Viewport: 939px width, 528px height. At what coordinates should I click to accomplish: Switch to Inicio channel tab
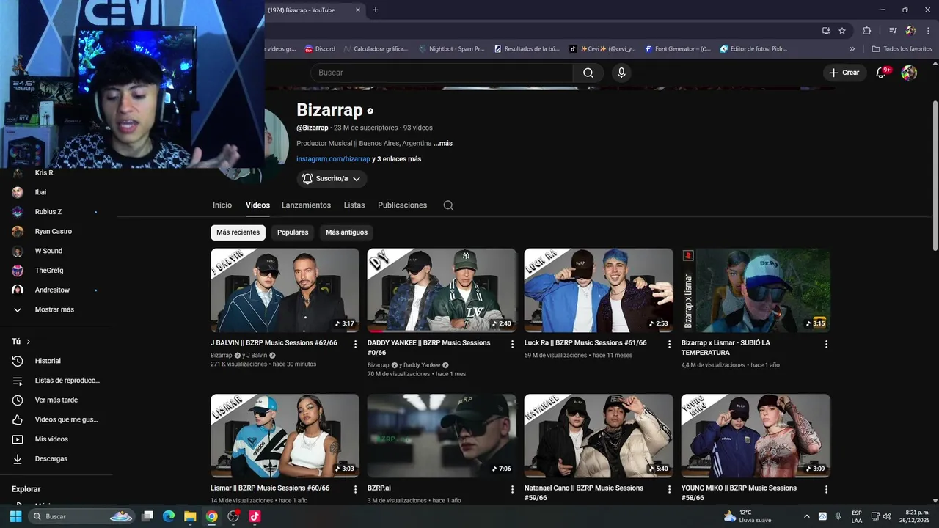tap(222, 205)
